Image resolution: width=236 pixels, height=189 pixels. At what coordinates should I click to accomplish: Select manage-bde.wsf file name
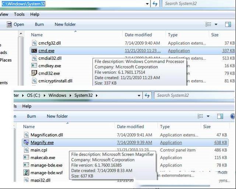click(47, 173)
